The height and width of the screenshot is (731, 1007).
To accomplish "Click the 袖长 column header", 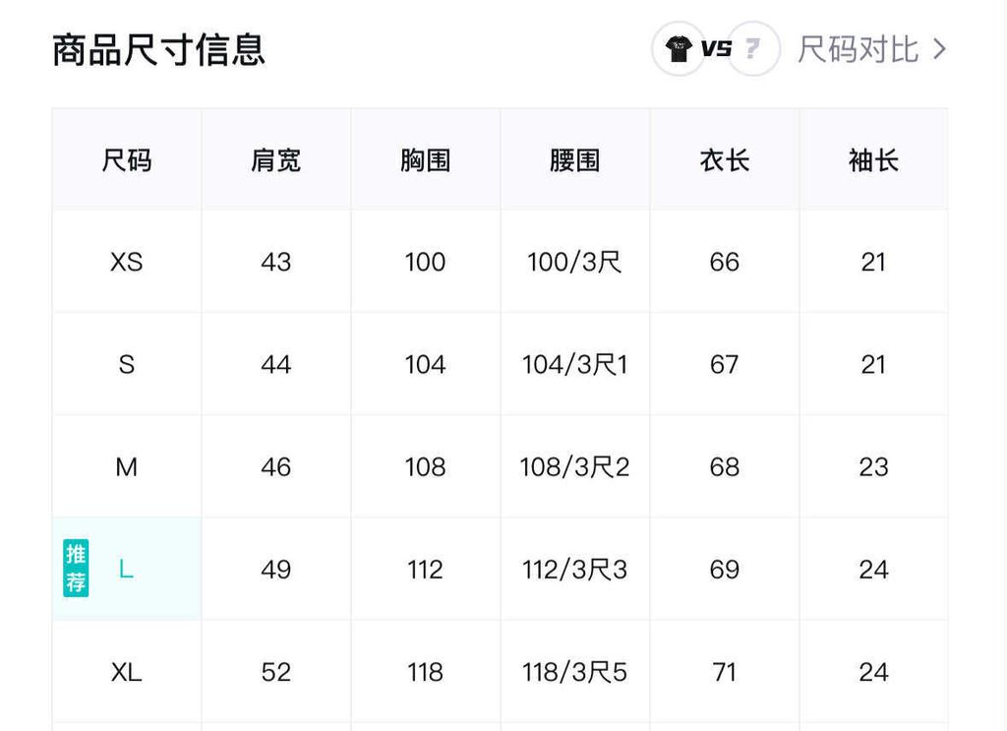I will click(x=874, y=160).
